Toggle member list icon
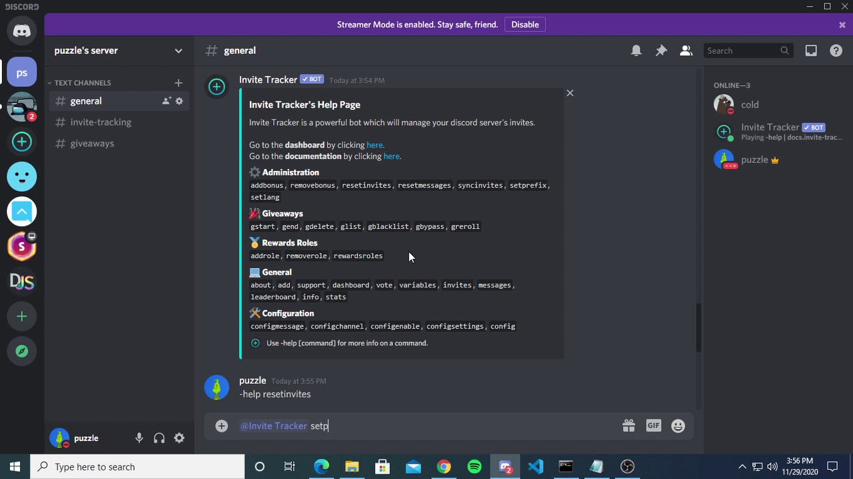Screen dimensions: 853x479 686,51
